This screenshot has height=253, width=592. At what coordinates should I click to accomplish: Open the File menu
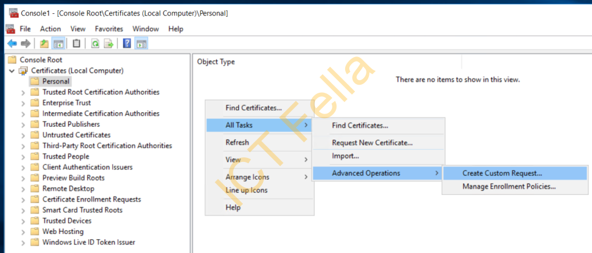[25, 29]
